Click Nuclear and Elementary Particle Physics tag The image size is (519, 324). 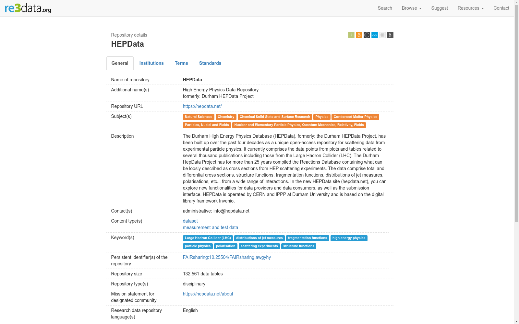pyautogui.click(x=299, y=125)
